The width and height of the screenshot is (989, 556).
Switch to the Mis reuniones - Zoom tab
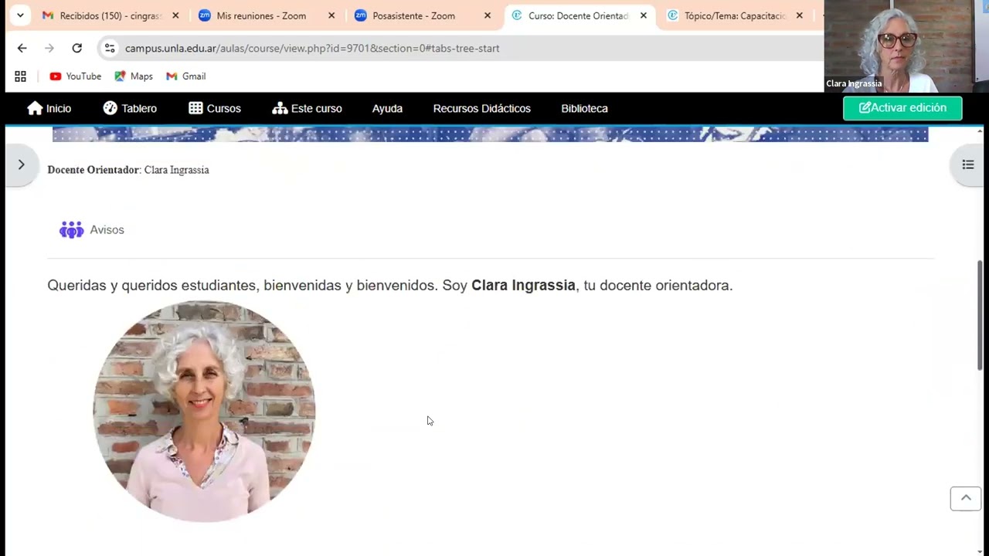pos(261,15)
